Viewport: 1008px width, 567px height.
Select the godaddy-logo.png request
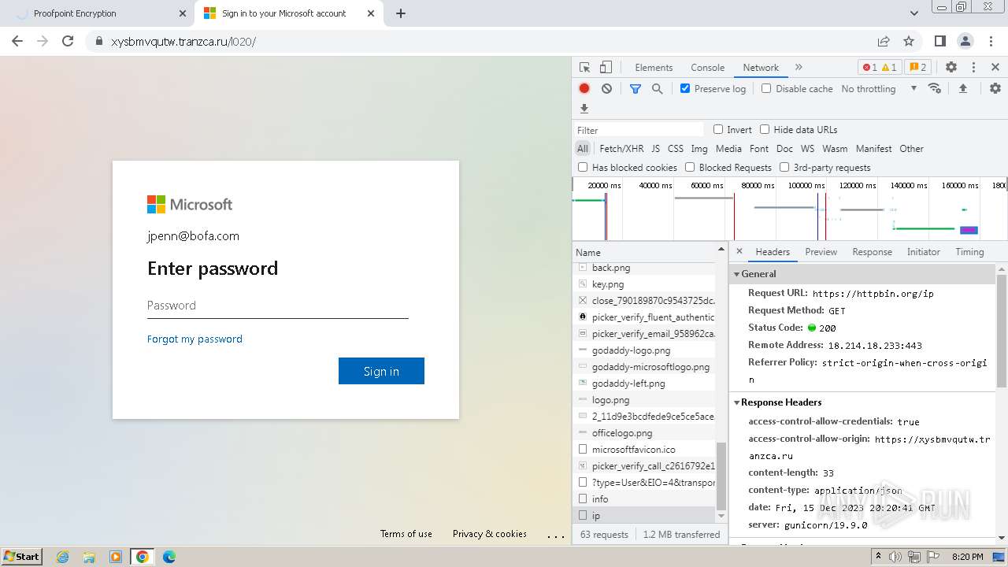coord(644,350)
